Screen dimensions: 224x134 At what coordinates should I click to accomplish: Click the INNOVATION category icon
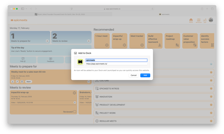(97, 96)
